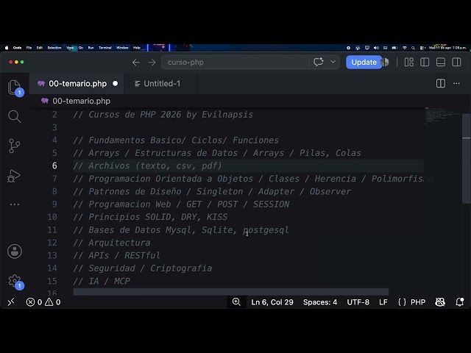This screenshot has width=471, height=353.
Task: Click the horizontal scrollbar below the code
Action: [x=230, y=291]
